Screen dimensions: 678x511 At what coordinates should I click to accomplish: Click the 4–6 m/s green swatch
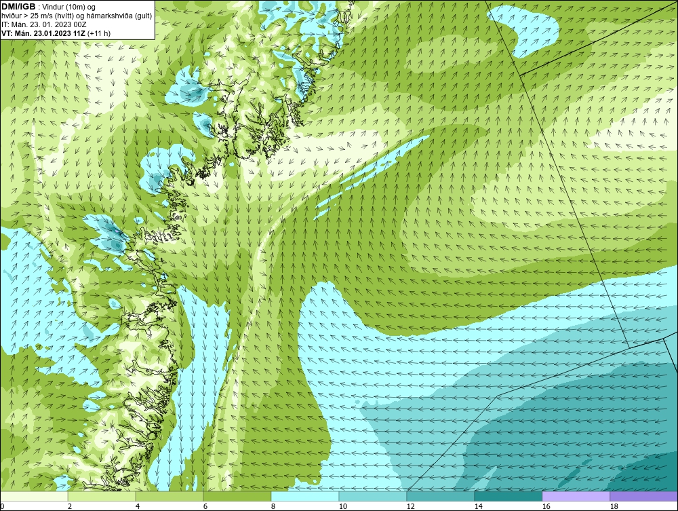tap(169, 496)
